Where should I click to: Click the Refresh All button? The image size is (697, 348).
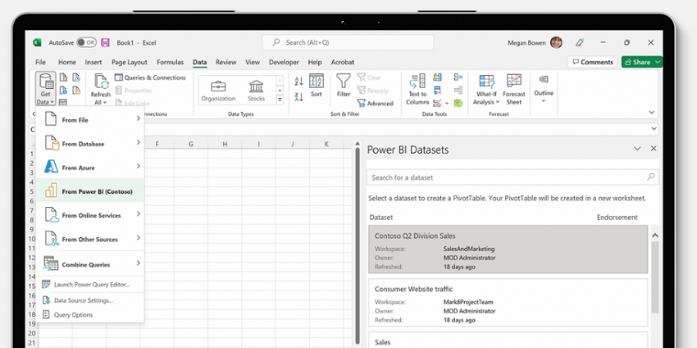tap(101, 89)
